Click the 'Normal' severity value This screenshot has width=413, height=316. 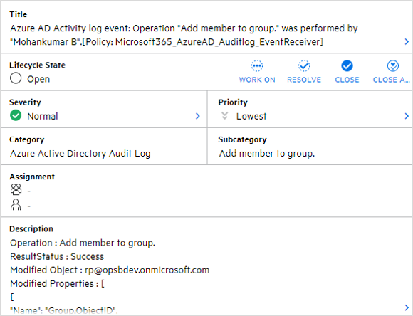(43, 116)
